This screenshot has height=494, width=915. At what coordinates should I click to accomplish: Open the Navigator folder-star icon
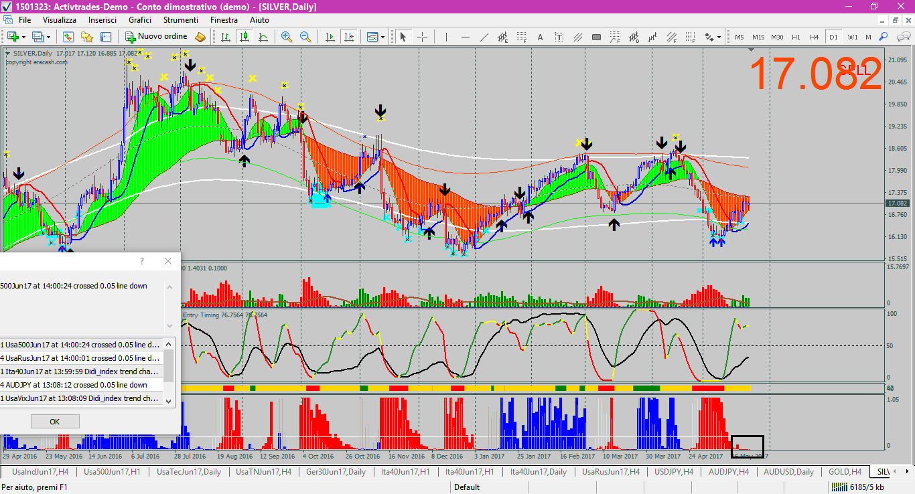pos(86,37)
